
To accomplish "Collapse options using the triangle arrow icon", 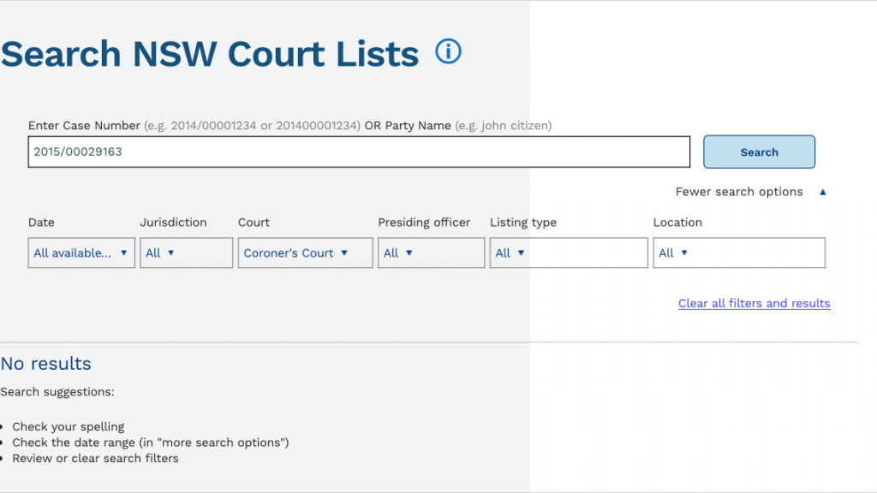I will coord(823,193).
